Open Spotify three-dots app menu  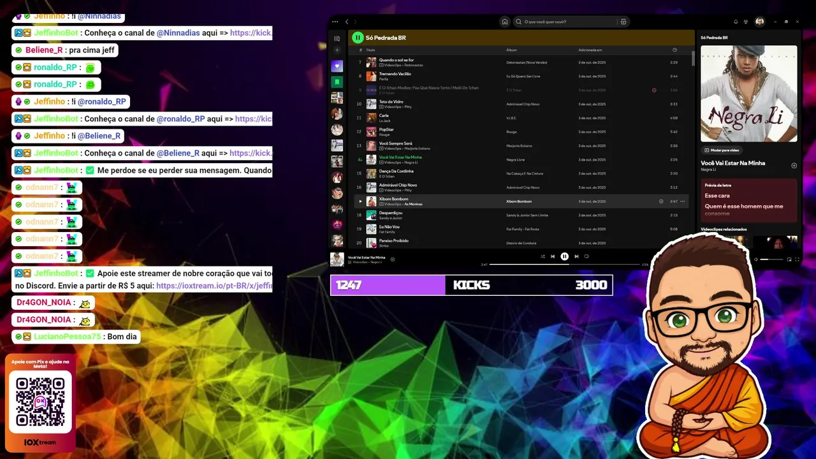(335, 22)
